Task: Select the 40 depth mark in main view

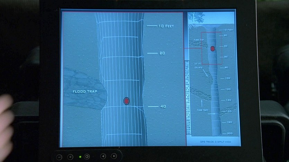Action: (x=163, y=106)
